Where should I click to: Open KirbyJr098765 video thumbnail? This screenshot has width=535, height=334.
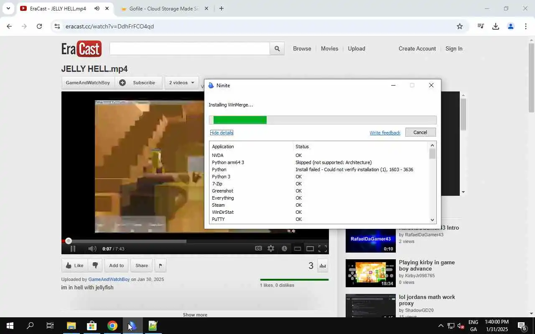coord(370,273)
